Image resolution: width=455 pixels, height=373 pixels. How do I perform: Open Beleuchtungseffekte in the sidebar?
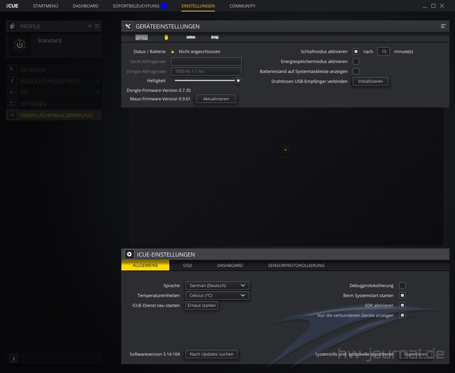coord(54,81)
